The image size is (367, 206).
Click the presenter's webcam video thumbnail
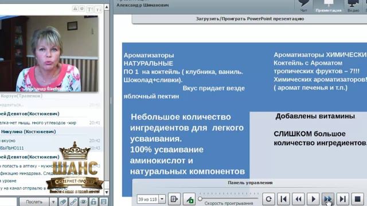[49, 54]
